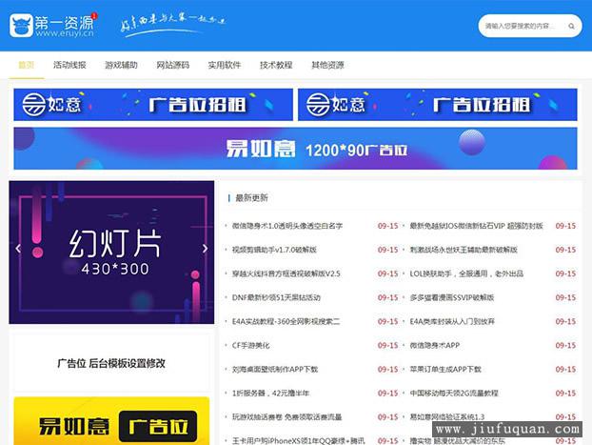Open 最新免越狱IOS微信新钻石VIP article

(x=477, y=226)
